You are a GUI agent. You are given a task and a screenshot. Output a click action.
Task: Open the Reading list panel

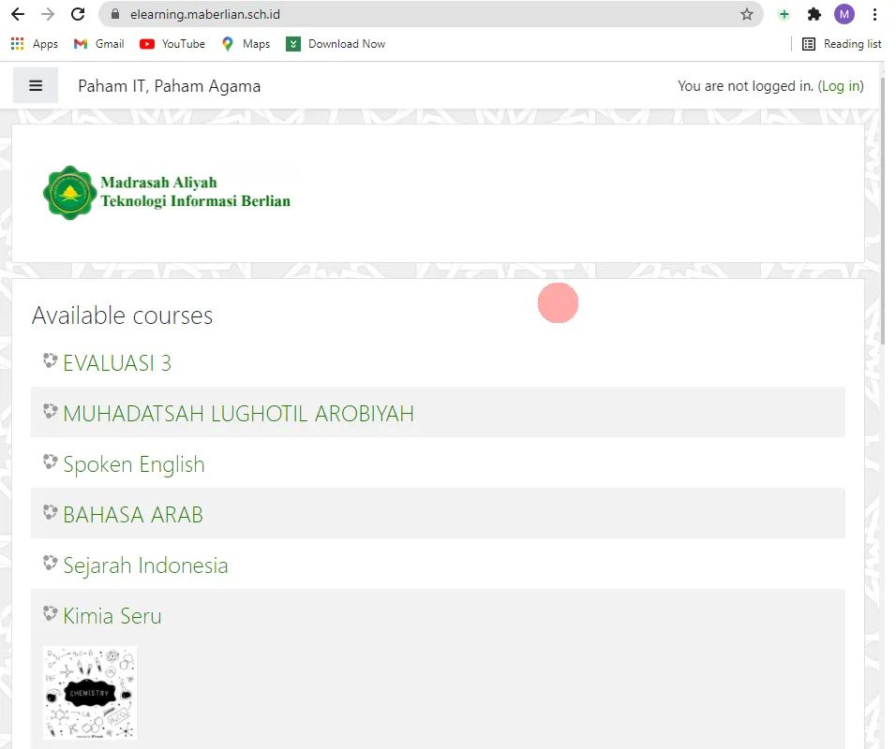[842, 44]
